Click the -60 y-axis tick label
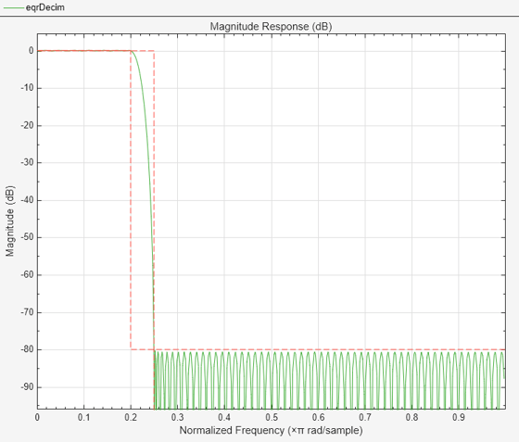This screenshot has width=519, height=442. click(x=27, y=275)
